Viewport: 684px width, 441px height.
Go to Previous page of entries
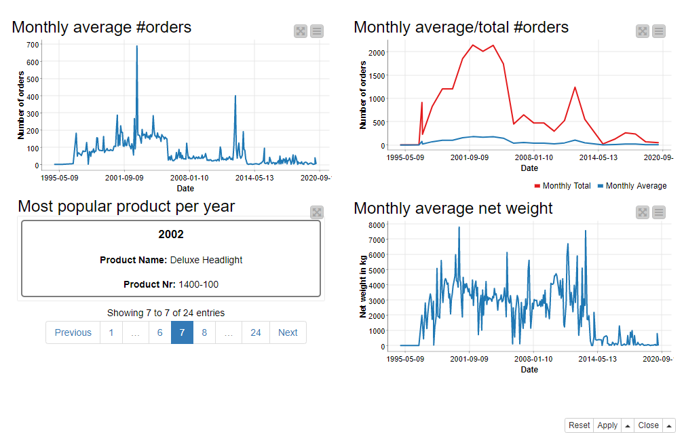click(x=73, y=332)
